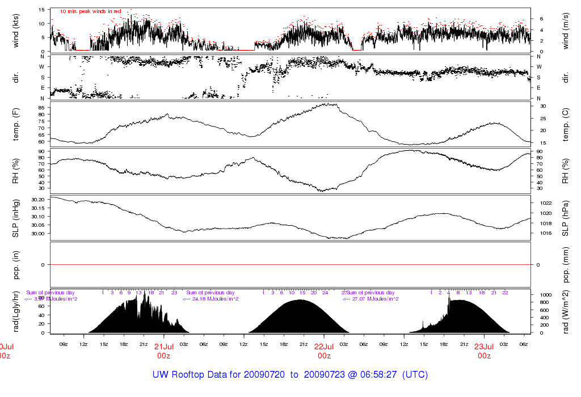Image resolution: width=581 pixels, height=397 pixels.
Task: Click the '30.15' SLP inHg tick value
Action: tap(38, 208)
